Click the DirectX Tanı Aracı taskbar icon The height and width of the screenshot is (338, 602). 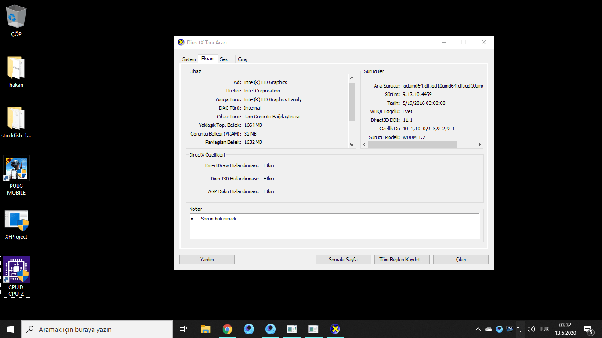(x=335, y=329)
